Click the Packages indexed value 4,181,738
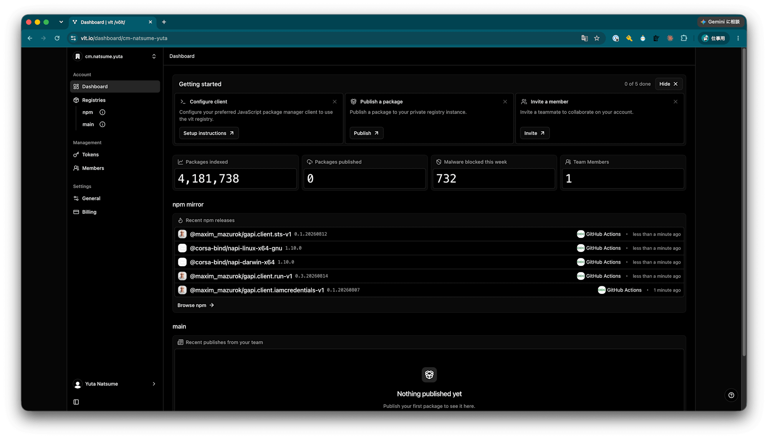 pos(208,178)
